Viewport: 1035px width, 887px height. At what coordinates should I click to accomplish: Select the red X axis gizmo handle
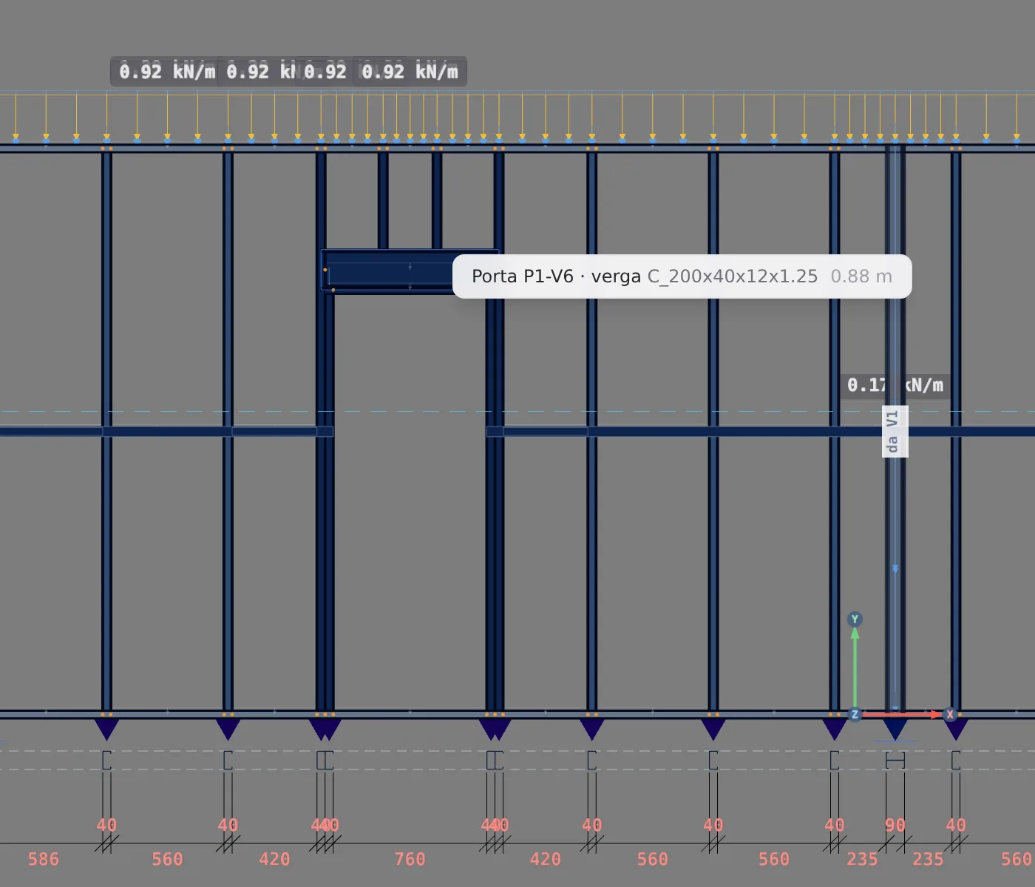pyautogui.click(x=950, y=714)
